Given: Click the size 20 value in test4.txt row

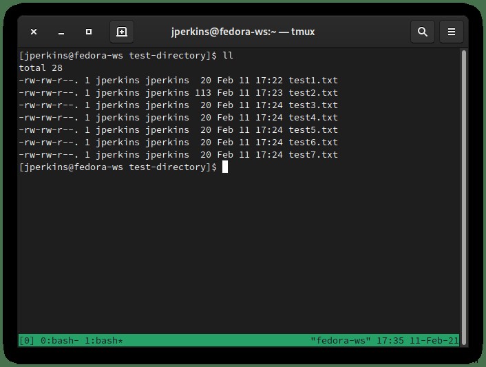Looking at the screenshot, I should pyautogui.click(x=206, y=118).
